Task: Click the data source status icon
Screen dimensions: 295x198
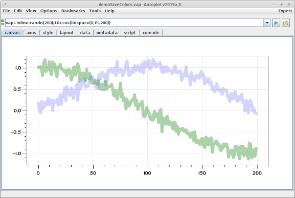Action: (x=3, y=23)
